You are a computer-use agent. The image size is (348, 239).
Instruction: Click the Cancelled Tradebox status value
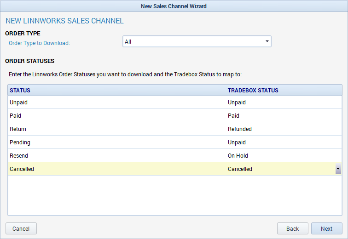pos(240,169)
